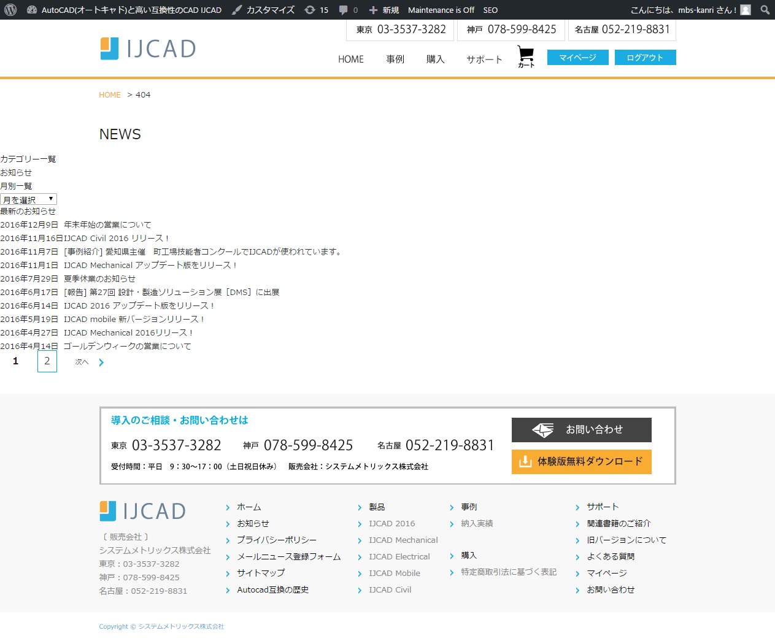Open the SEO admin bar menu
Image resolution: width=775 pixels, height=641 pixels.
(x=490, y=10)
